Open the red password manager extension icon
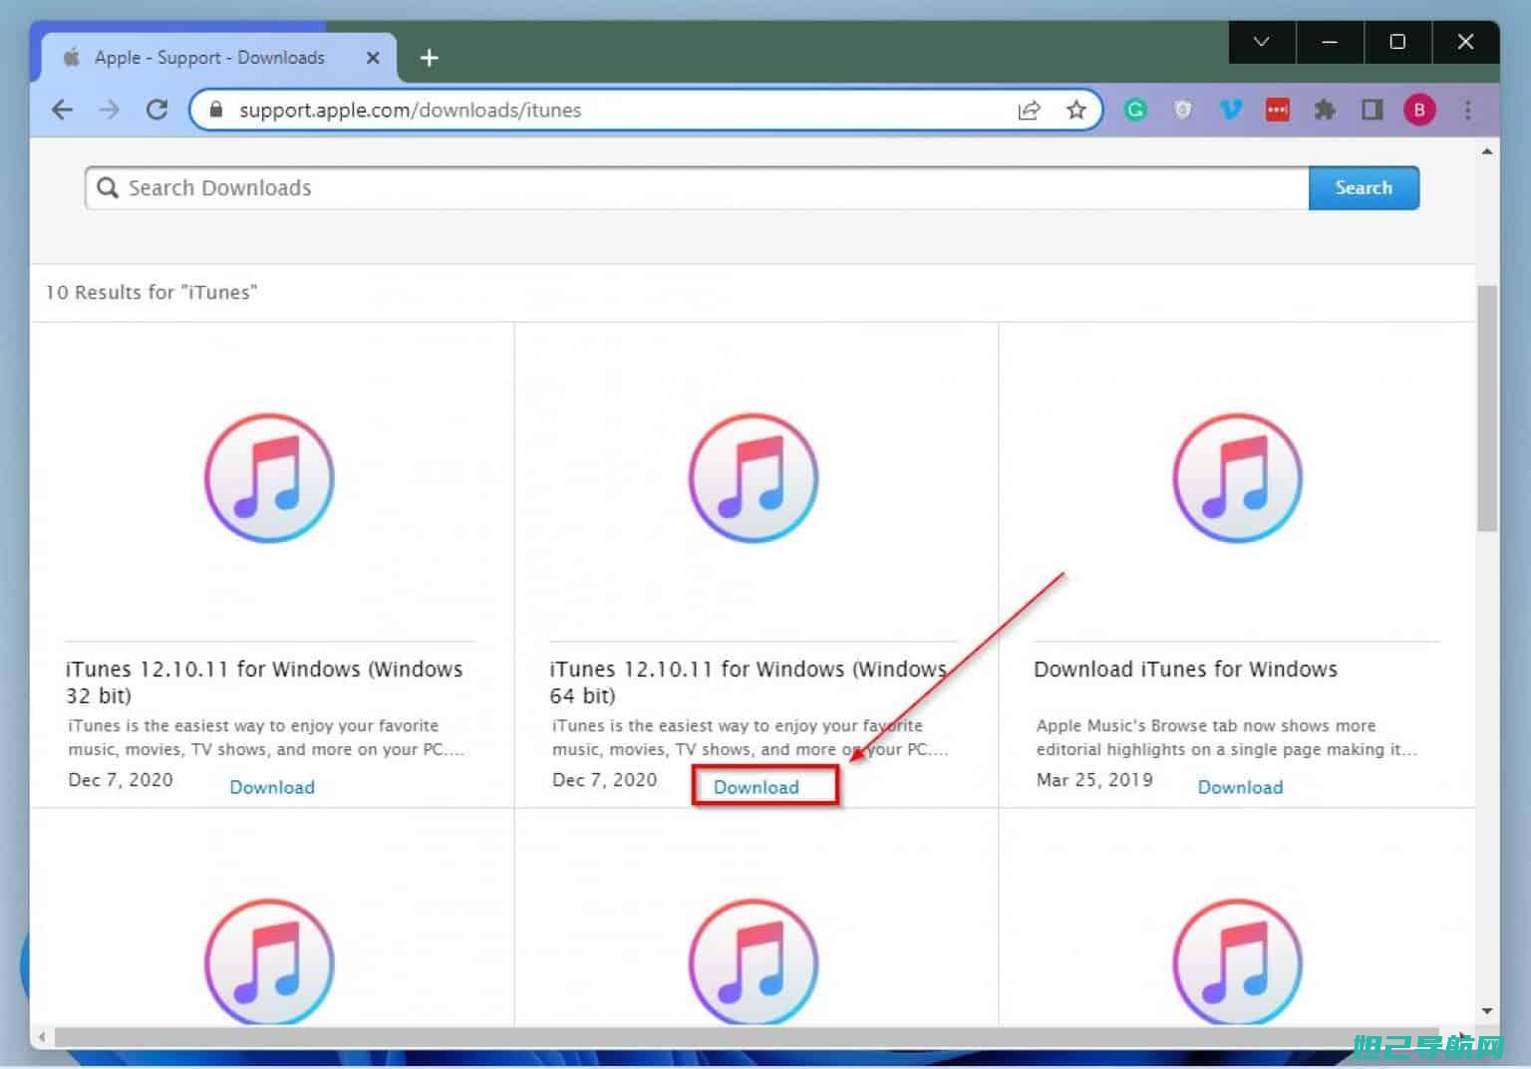1531x1069 pixels. click(x=1277, y=110)
